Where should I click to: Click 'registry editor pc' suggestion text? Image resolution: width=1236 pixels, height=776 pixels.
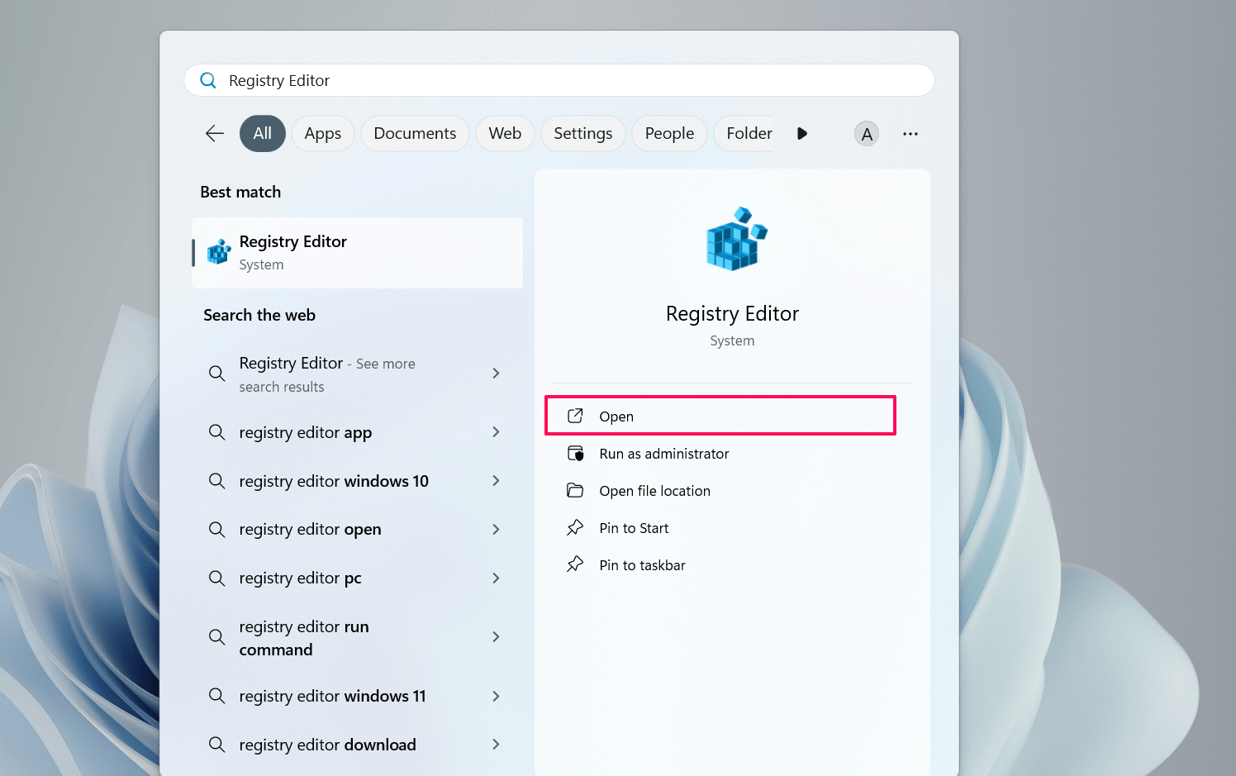pyautogui.click(x=301, y=578)
